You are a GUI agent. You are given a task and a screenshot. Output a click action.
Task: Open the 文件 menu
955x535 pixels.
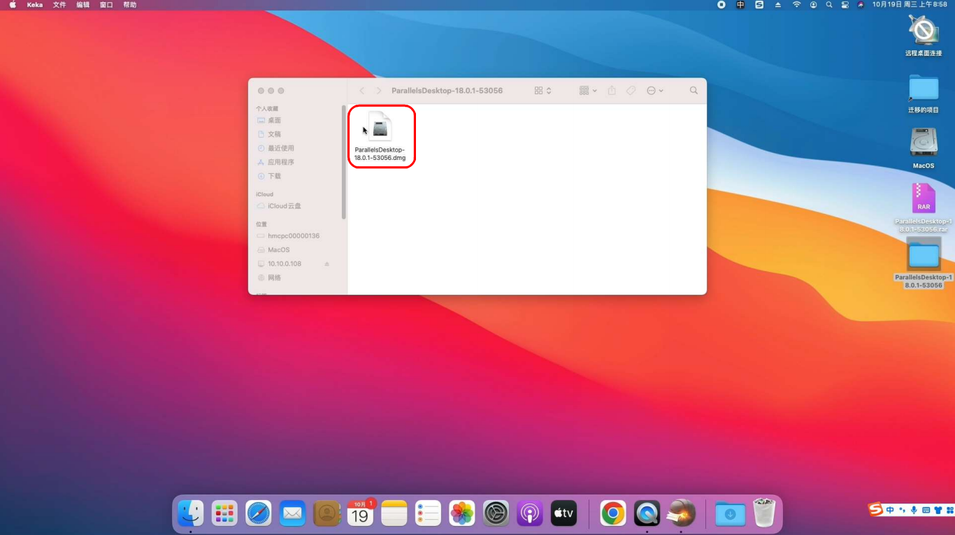pyautogui.click(x=60, y=5)
